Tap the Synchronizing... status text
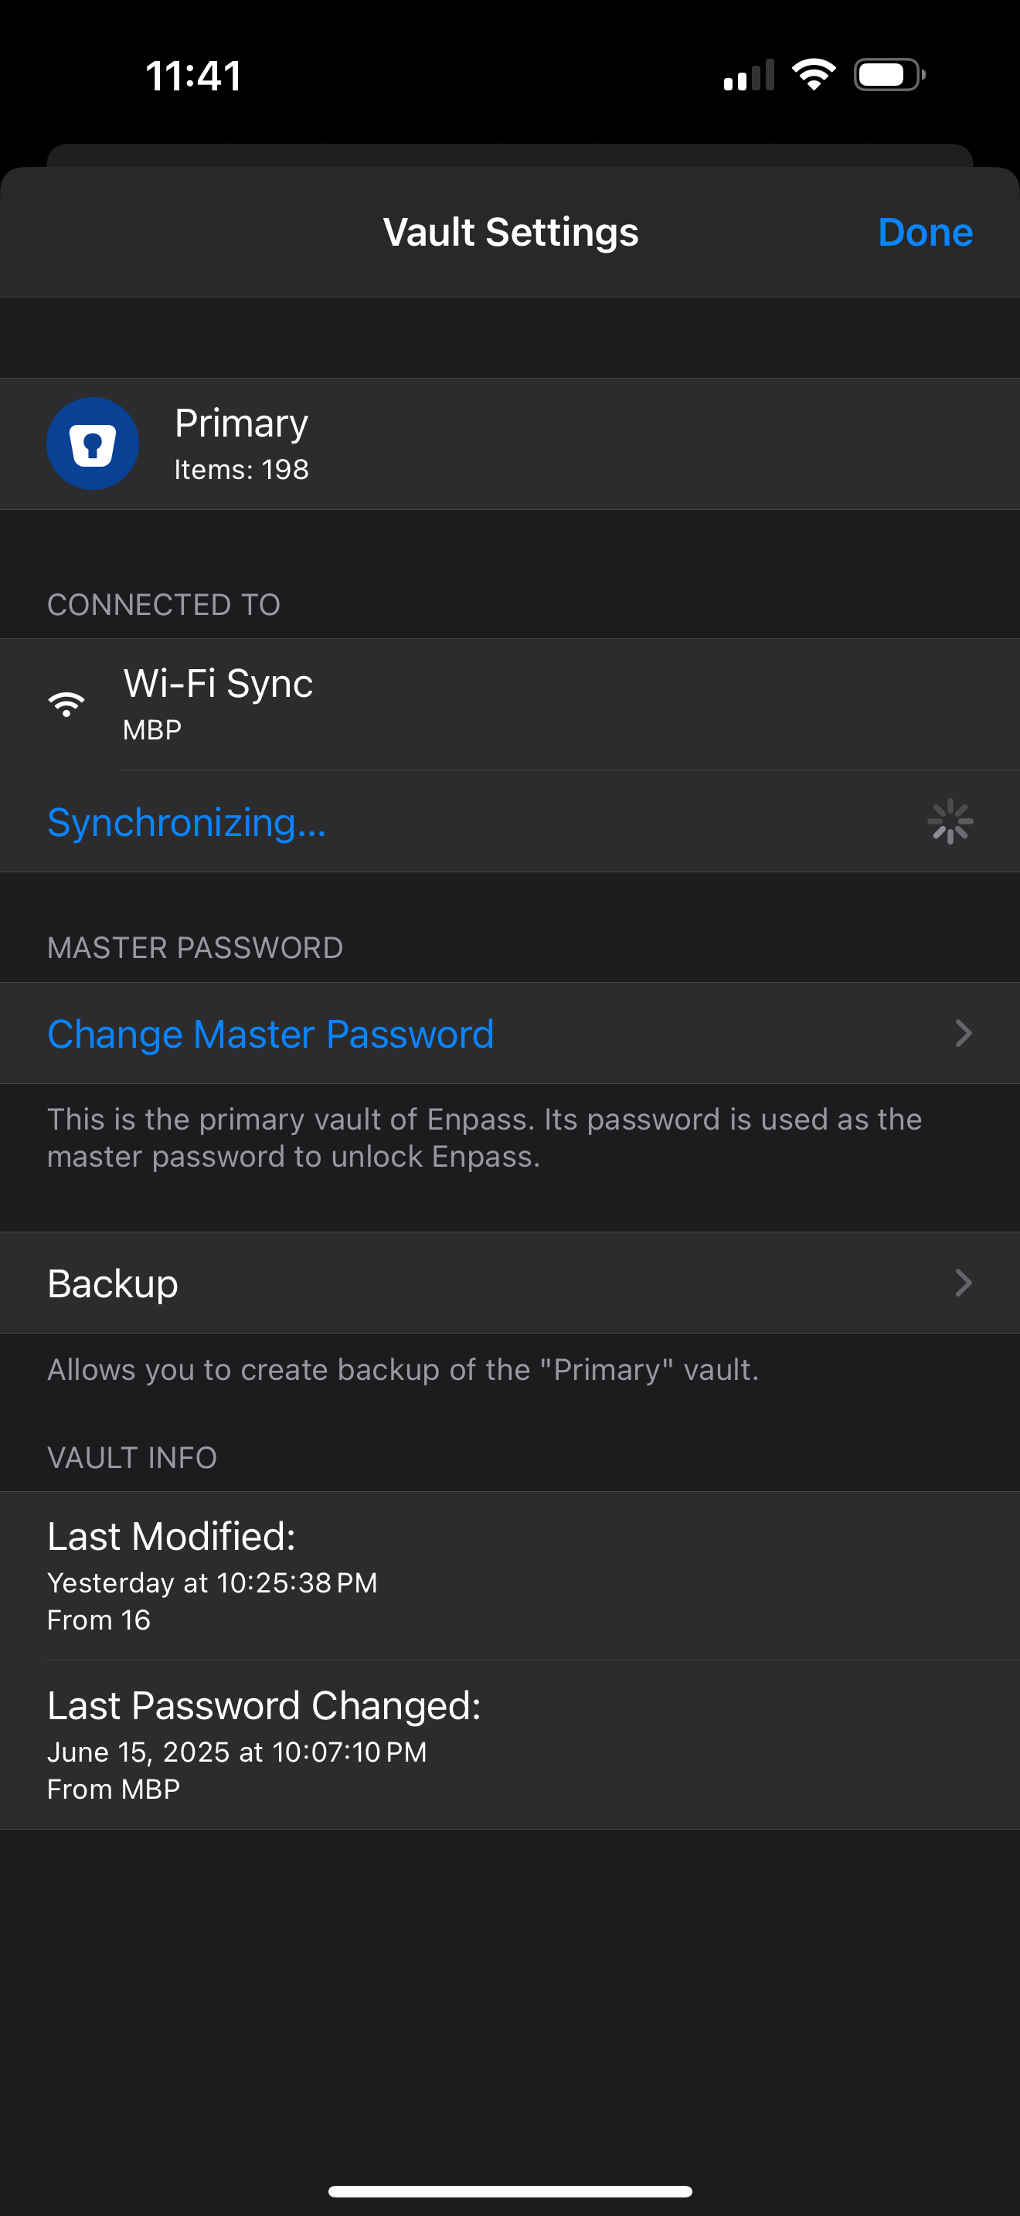Screen dimensions: 1020x2216 [187, 822]
